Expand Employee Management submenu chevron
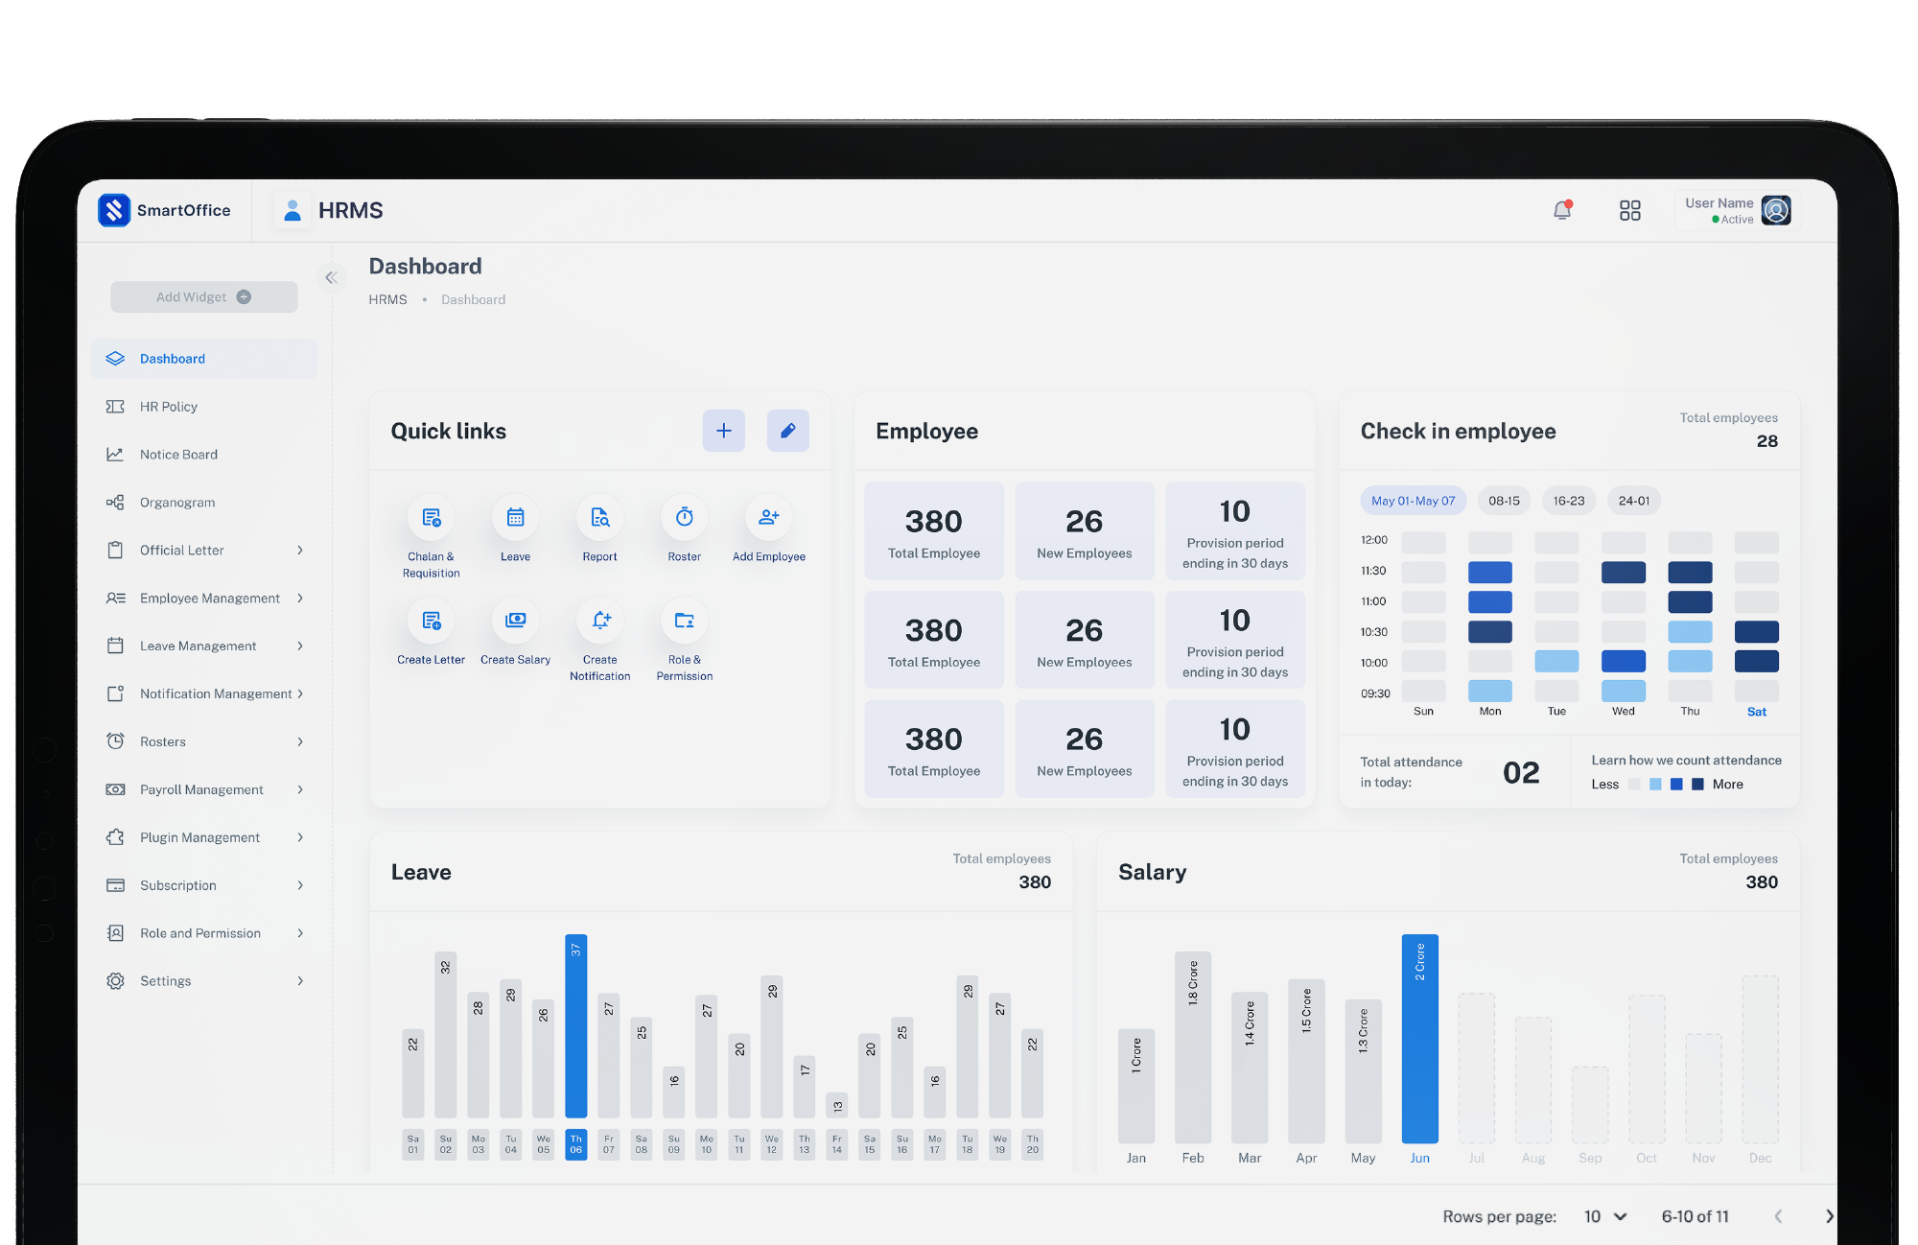The image size is (1918, 1245). point(300,598)
